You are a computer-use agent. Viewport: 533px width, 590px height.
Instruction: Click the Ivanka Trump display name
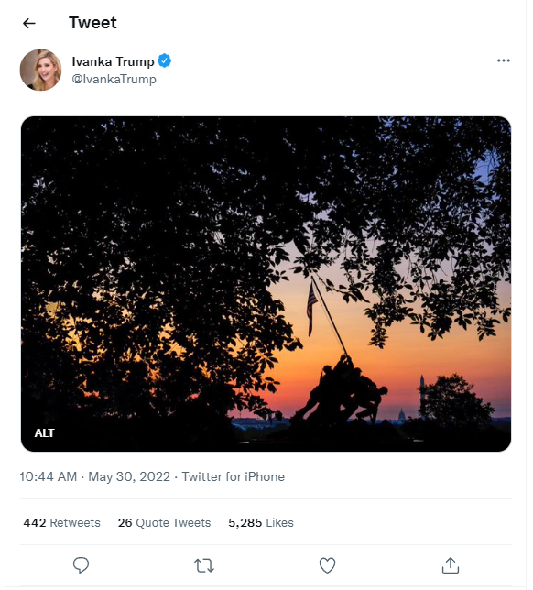click(x=114, y=61)
